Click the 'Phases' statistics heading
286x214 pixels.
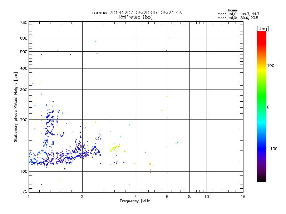(231, 10)
